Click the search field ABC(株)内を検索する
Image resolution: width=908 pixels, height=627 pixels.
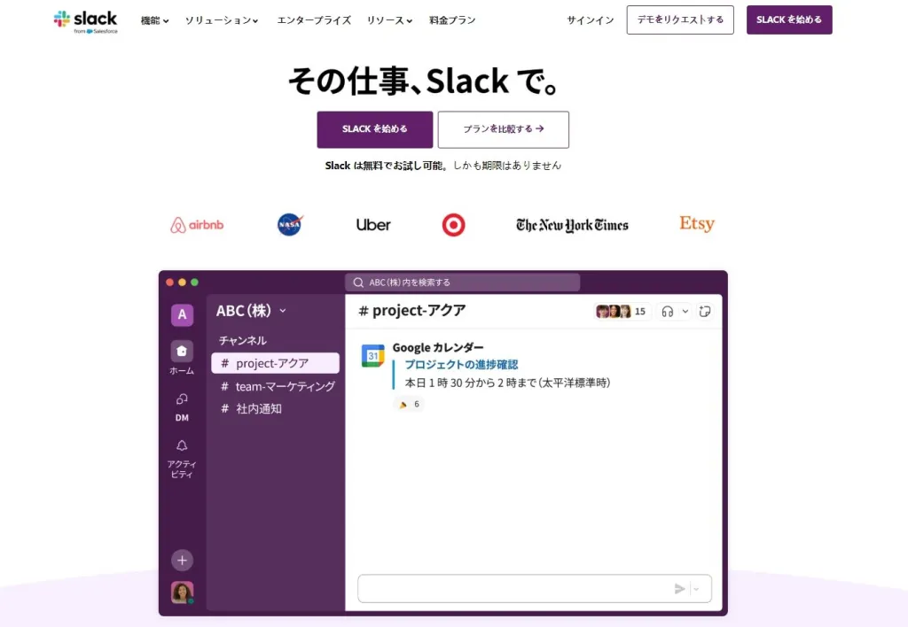pyautogui.click(x=463, y=283)
